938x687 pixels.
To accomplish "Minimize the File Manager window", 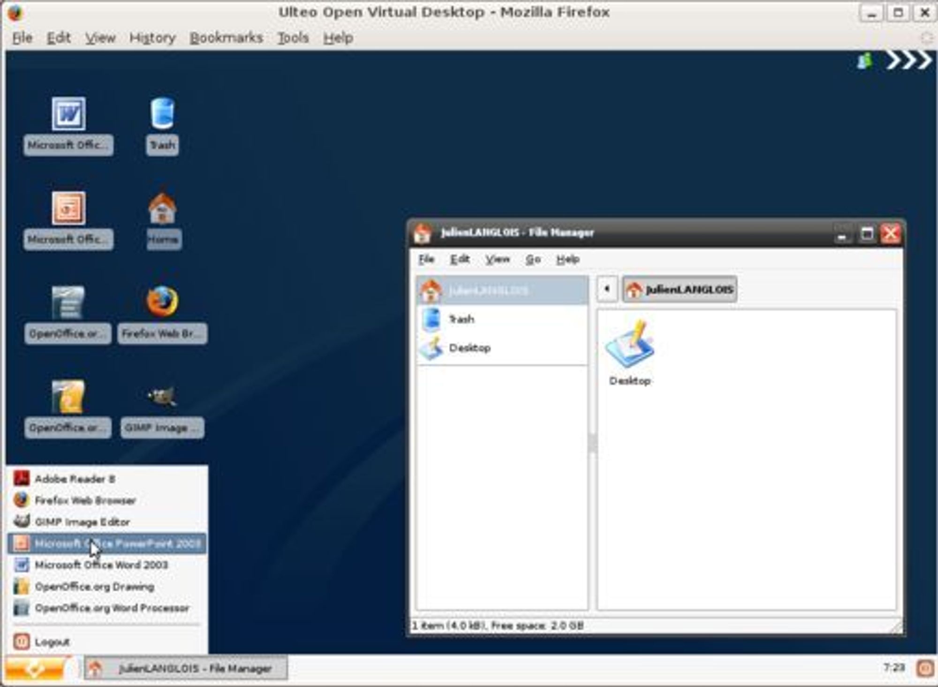I will (x=842, y=234).
